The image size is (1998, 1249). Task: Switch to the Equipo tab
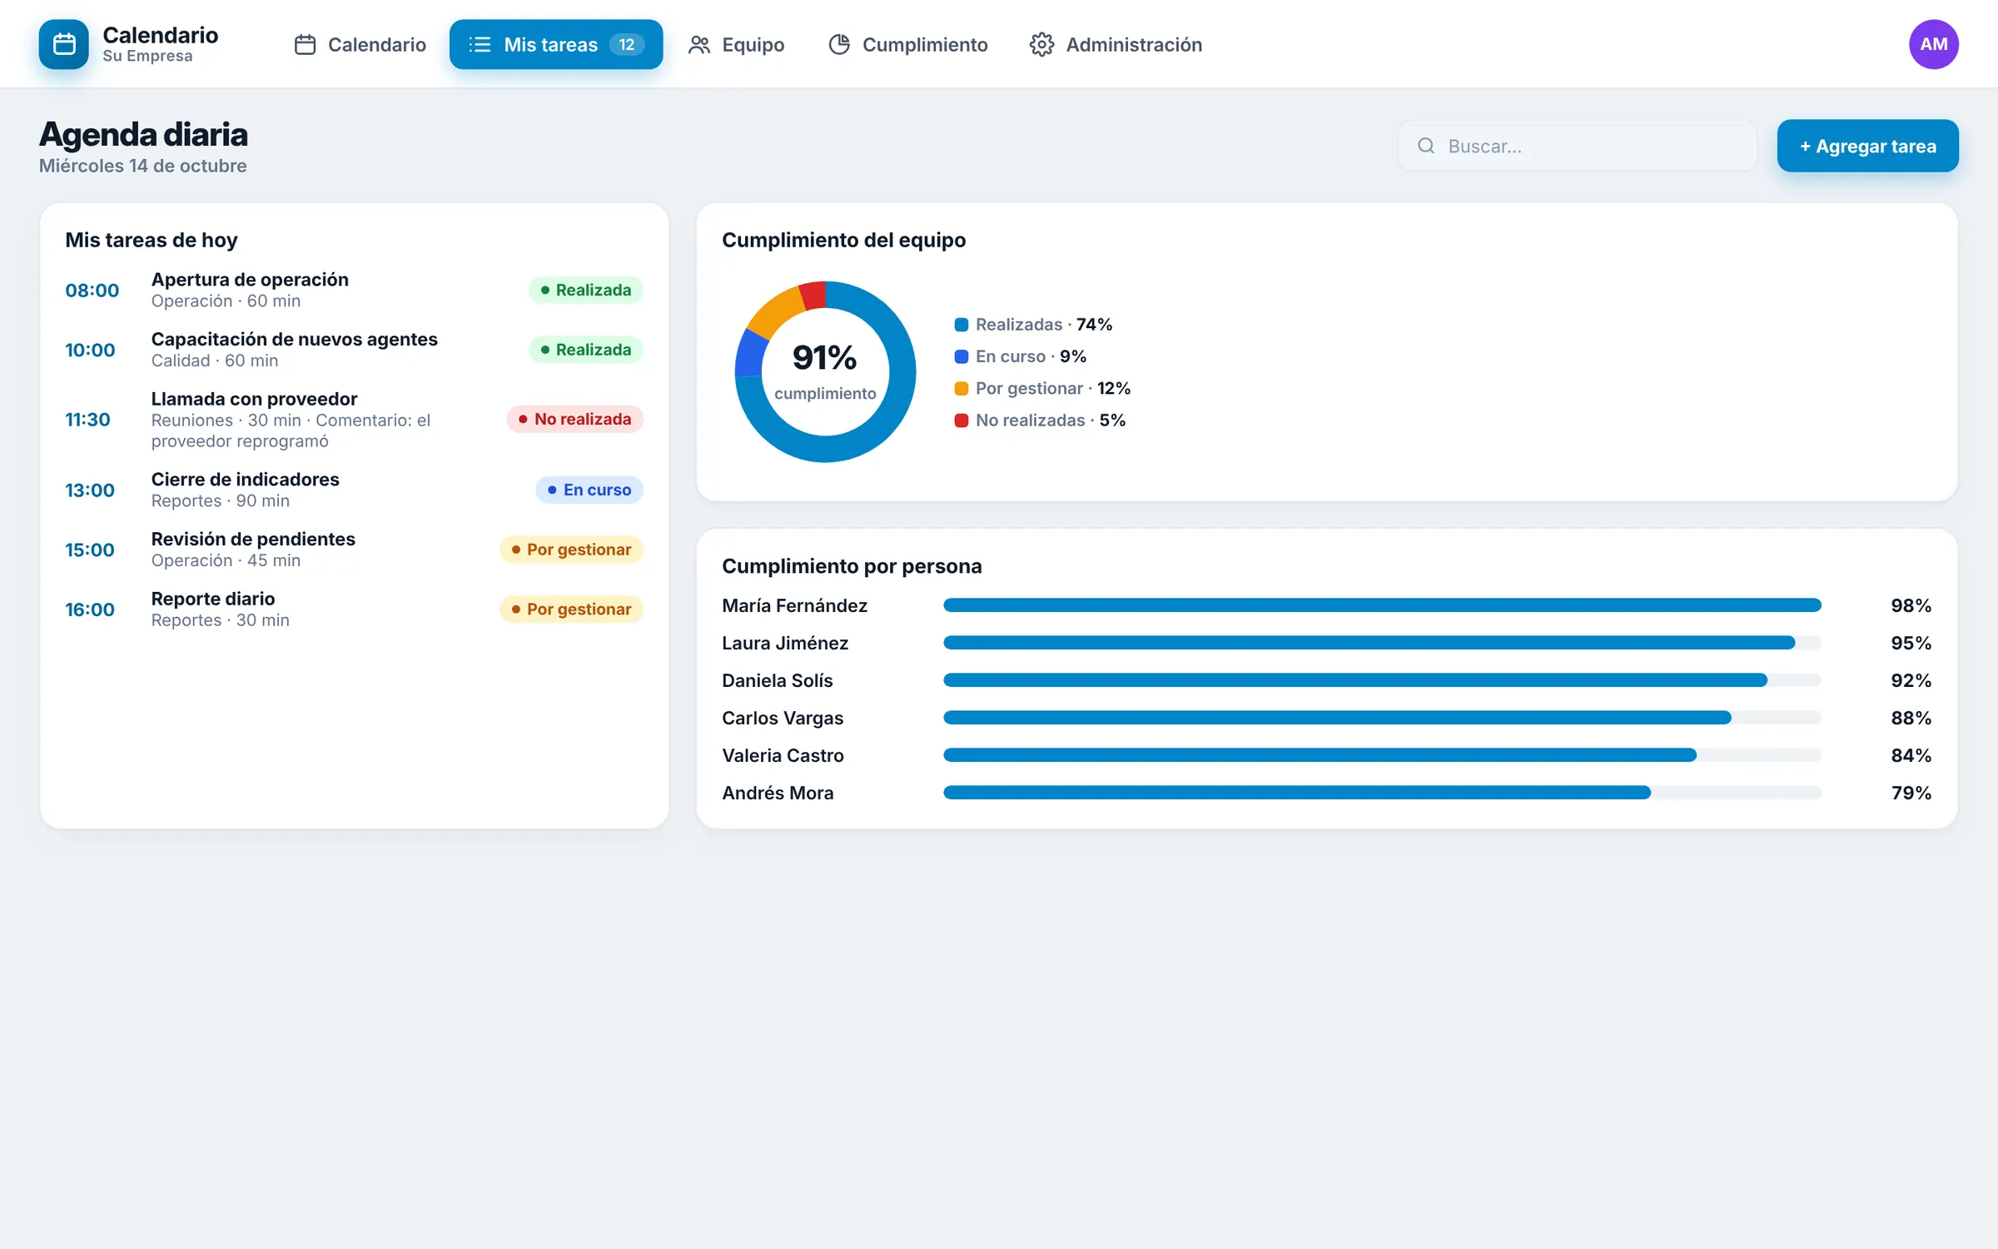point(736,44)
